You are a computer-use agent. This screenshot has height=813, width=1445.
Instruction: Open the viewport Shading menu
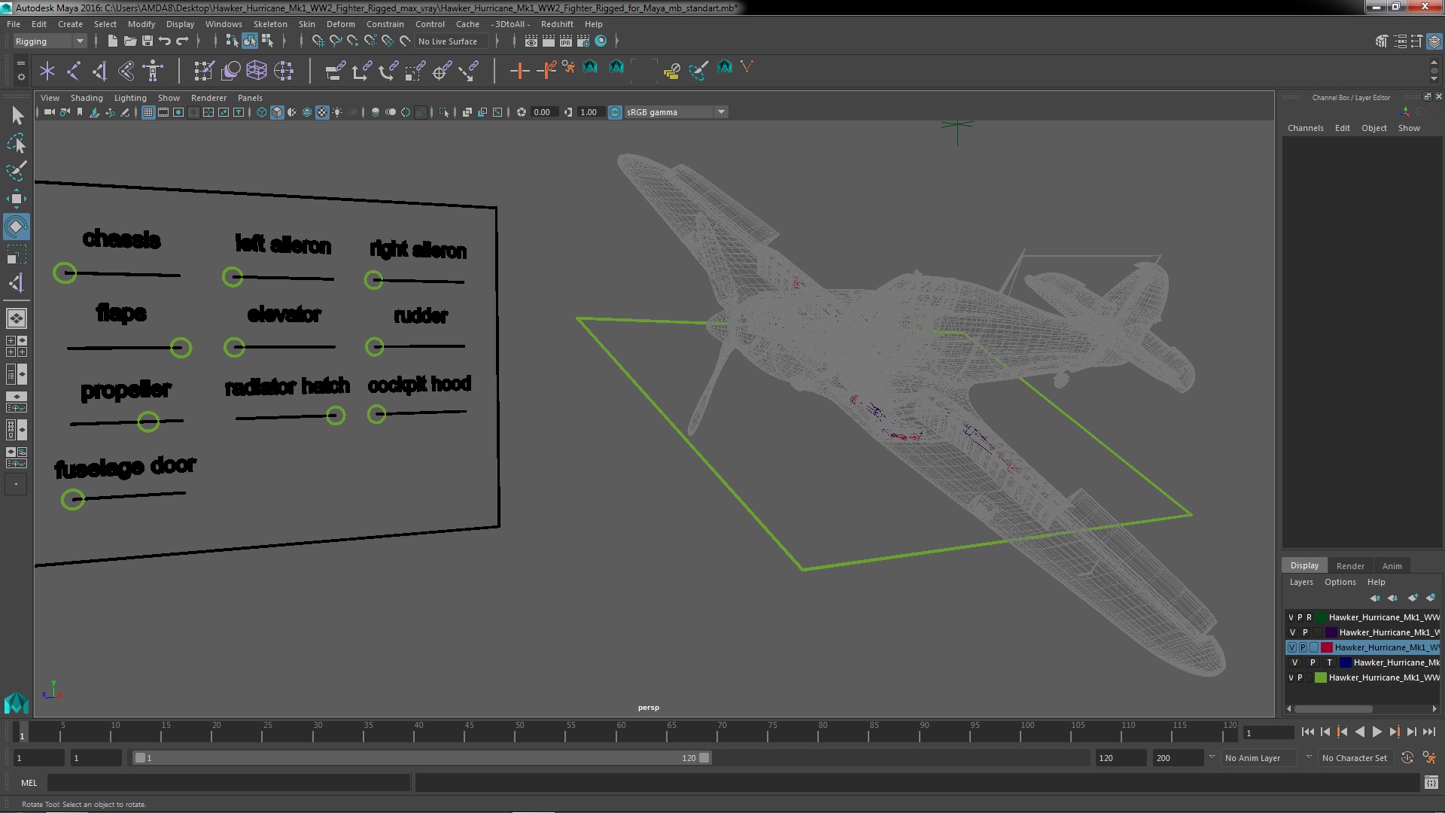[x=87, y=98]
